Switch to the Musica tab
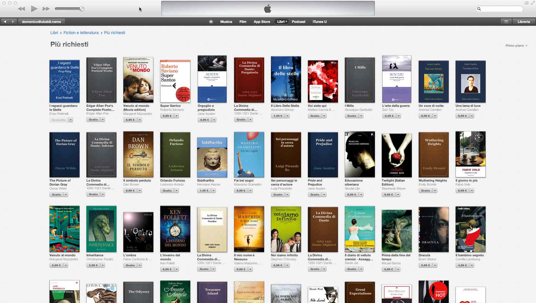The image size is (536, 303). click(x=226, y=21)
